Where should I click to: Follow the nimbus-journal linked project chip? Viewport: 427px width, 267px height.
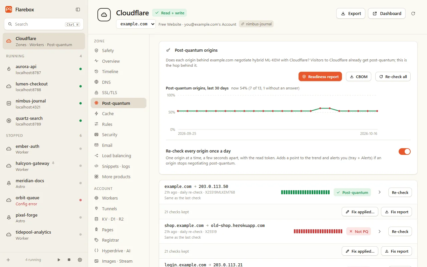tap(256, 24)
